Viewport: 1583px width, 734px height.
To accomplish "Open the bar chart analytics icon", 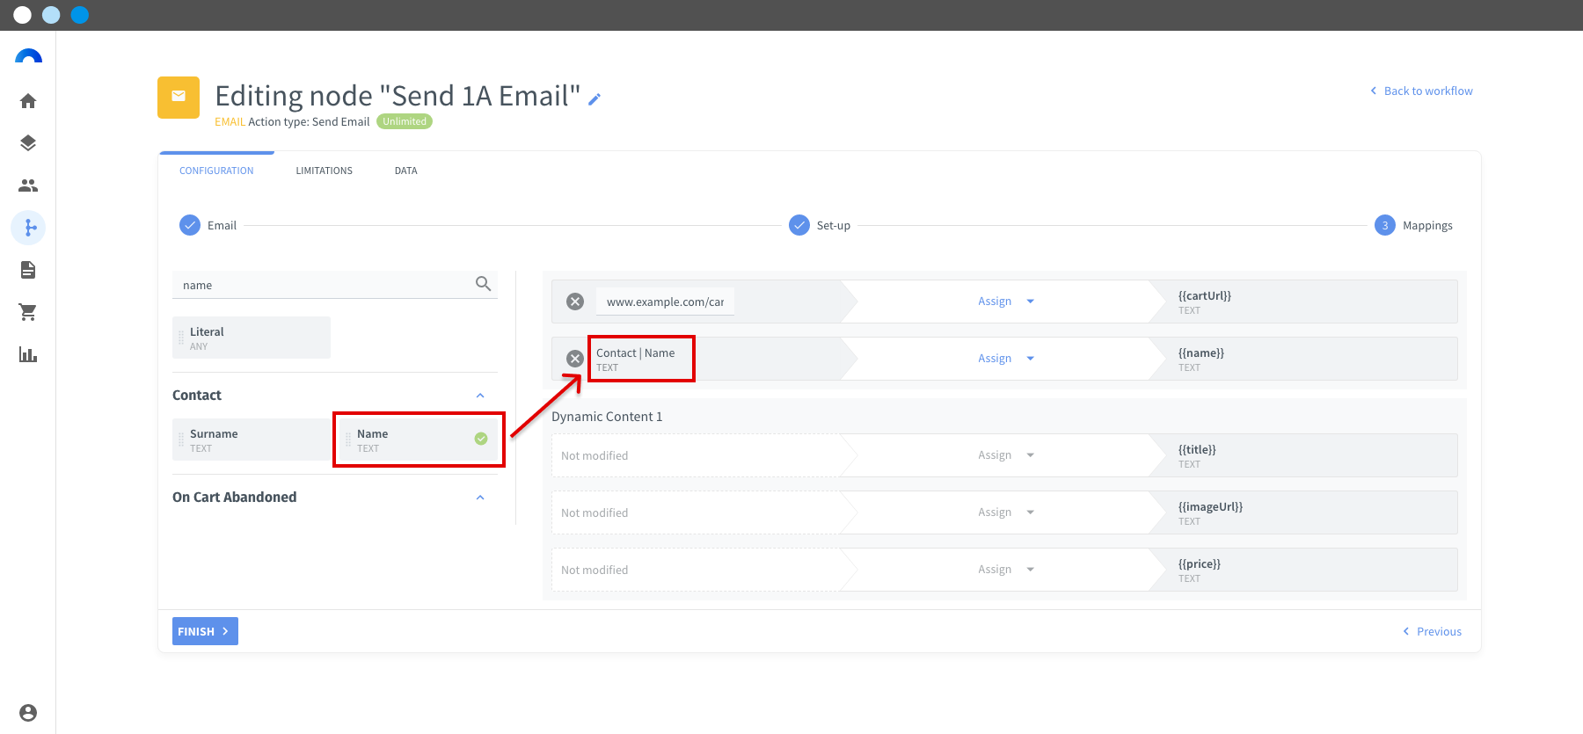I will click(28, 354).
